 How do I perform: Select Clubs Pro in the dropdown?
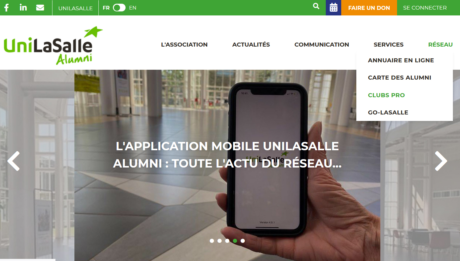pyautogui.click(x=386, y=95)
